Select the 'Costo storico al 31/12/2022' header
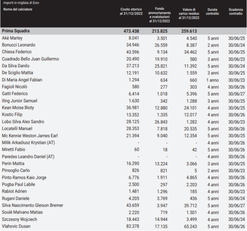 tap(131, 12)
